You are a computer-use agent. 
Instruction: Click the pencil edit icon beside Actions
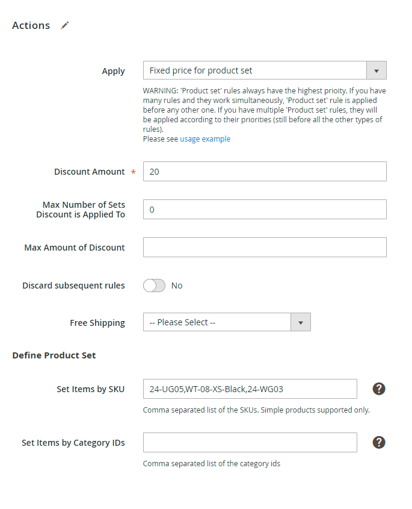click(65, 25)
